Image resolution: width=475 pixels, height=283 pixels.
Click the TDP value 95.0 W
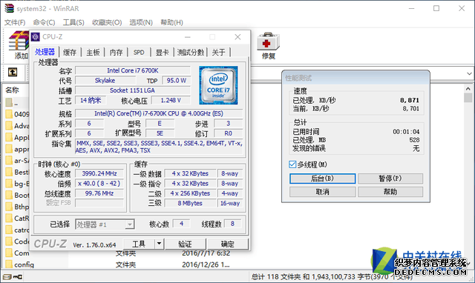click(177, 81)
